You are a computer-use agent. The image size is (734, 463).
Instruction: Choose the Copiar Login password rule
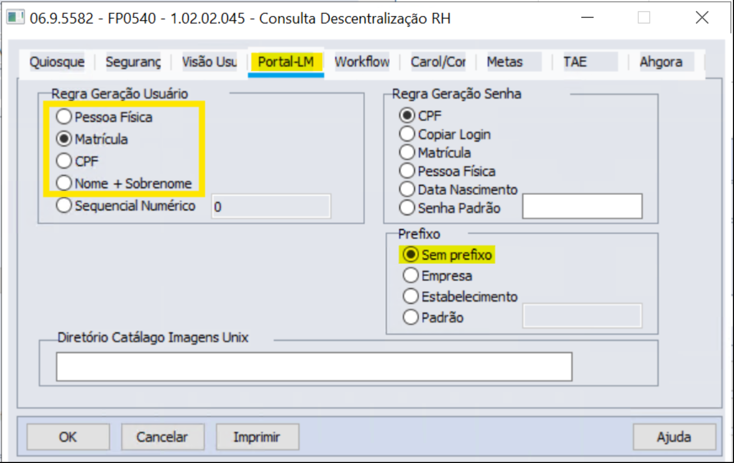click(407, 134)
